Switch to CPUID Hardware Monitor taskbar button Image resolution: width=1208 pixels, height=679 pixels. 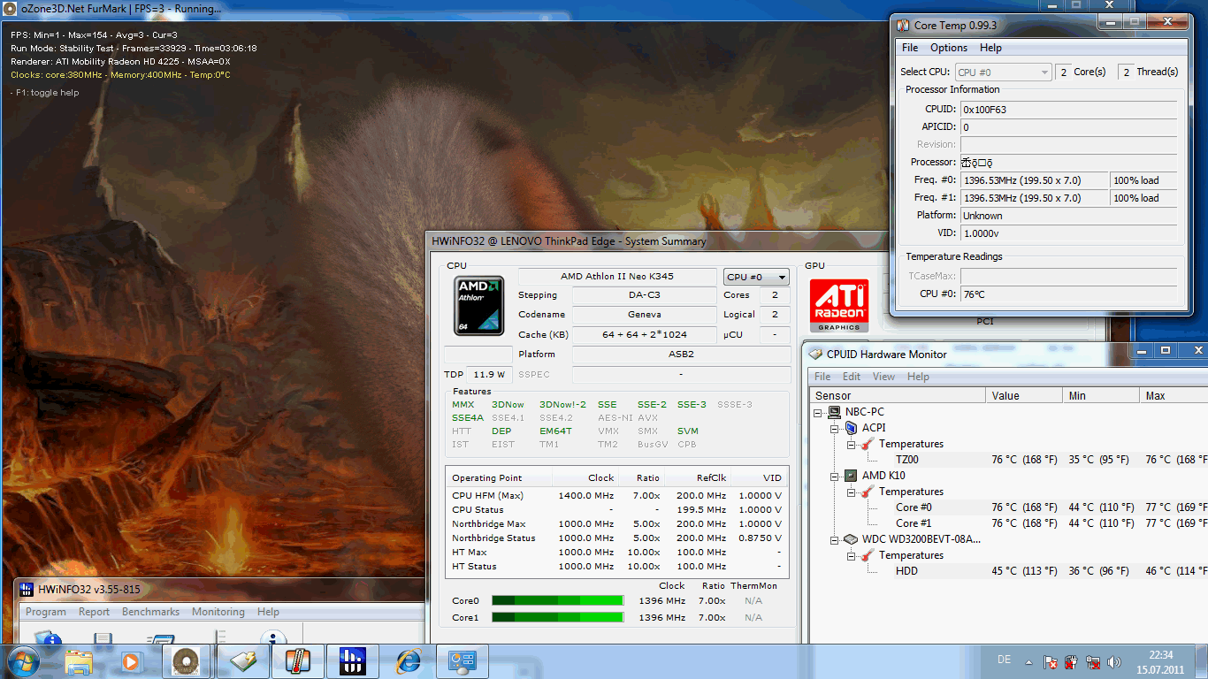242,660
